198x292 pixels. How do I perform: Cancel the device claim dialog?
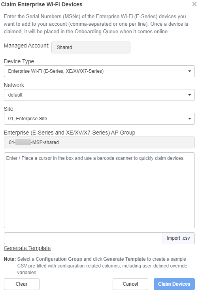(130, 284)
